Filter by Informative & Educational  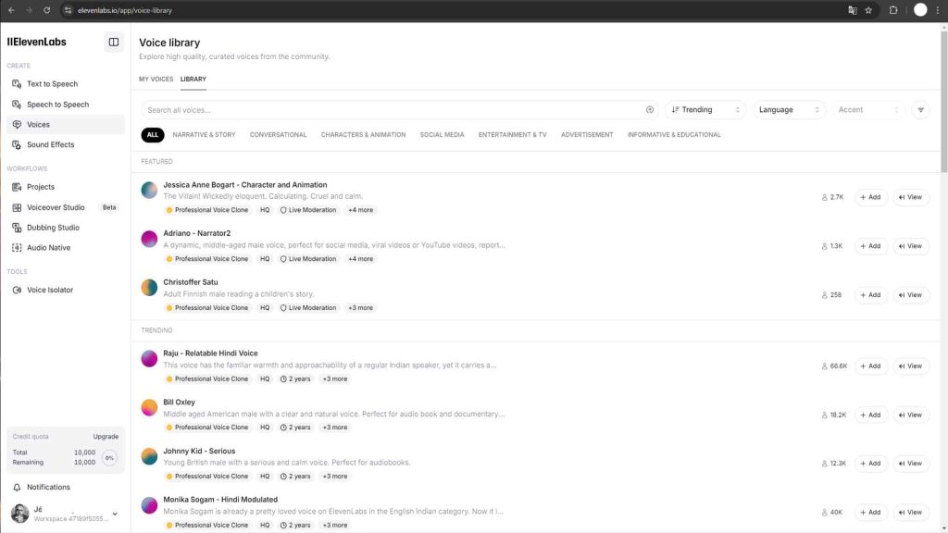click(674, 135)
